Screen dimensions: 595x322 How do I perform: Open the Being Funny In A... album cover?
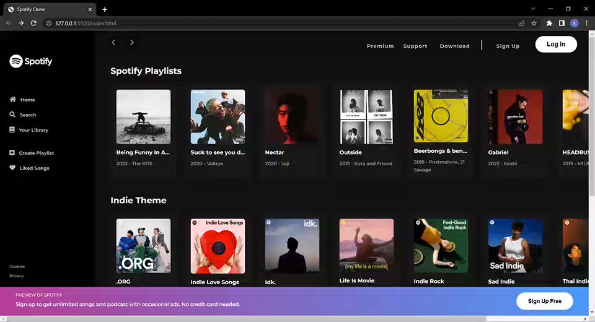tap(143, 117)
